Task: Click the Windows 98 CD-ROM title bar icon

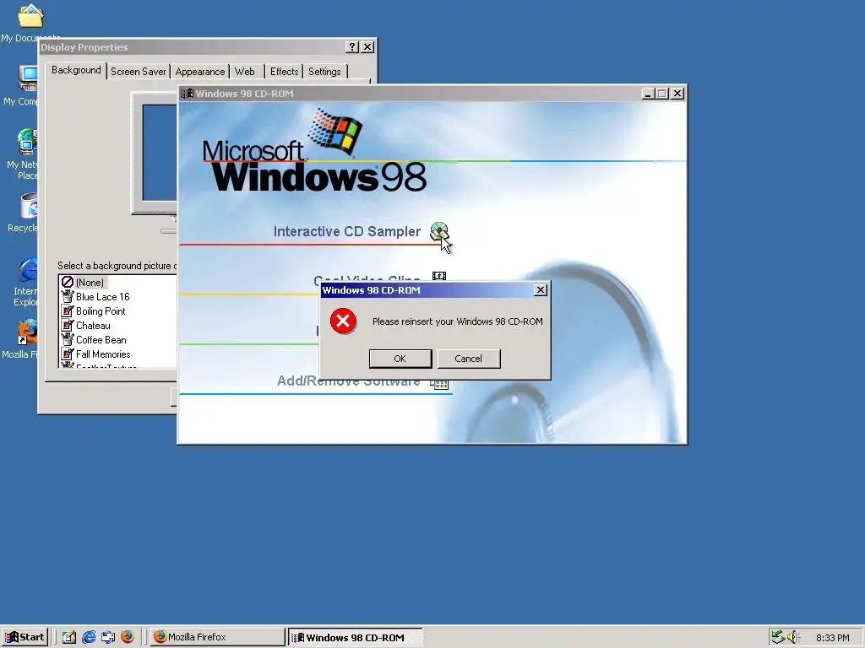Action: [x=188, y=94]
